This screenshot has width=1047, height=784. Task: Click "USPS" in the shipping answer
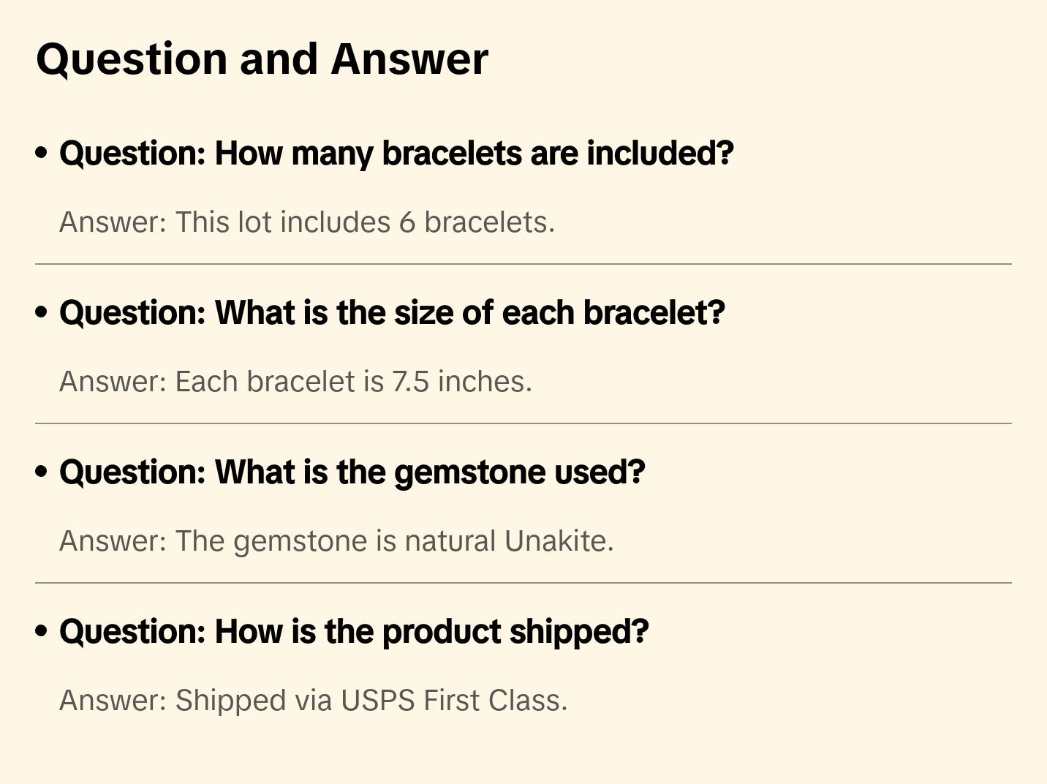pos(377,701)
